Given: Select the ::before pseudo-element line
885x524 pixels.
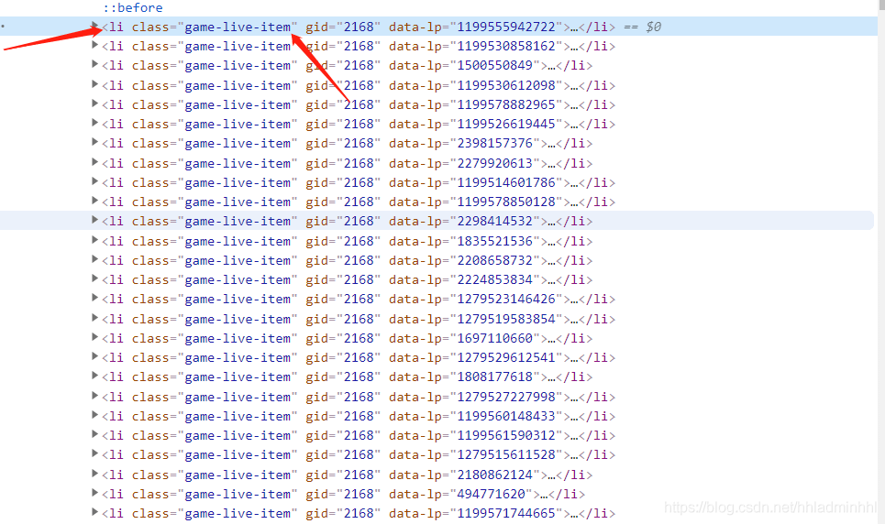Looking at the screenshot, I should click(133, 8).
